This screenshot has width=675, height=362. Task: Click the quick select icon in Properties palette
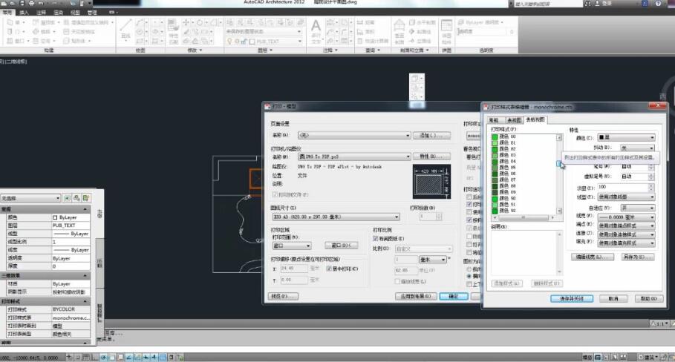pyautogui.click(x=86, y=198)
